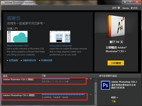Click the 說明 help text
This screenshot has width=142, height=106.
pos(114,8)
